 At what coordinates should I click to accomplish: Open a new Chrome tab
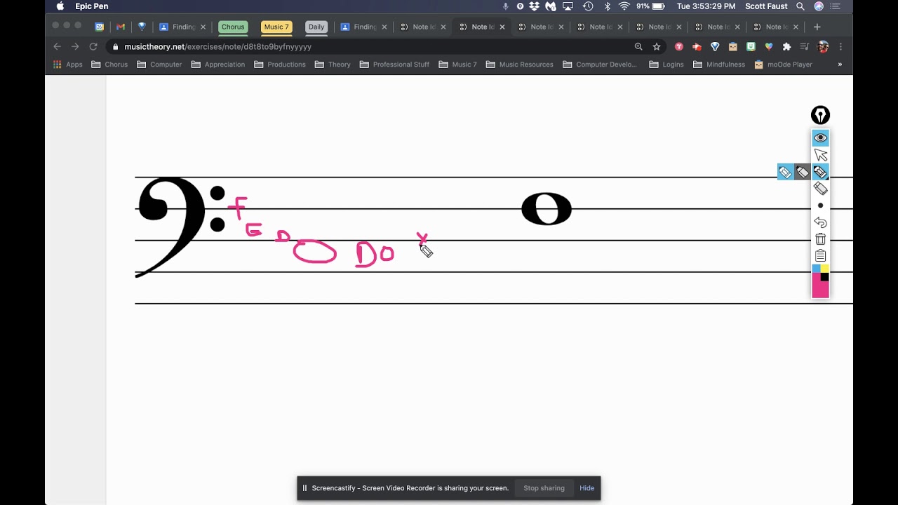tap(817, 27)
